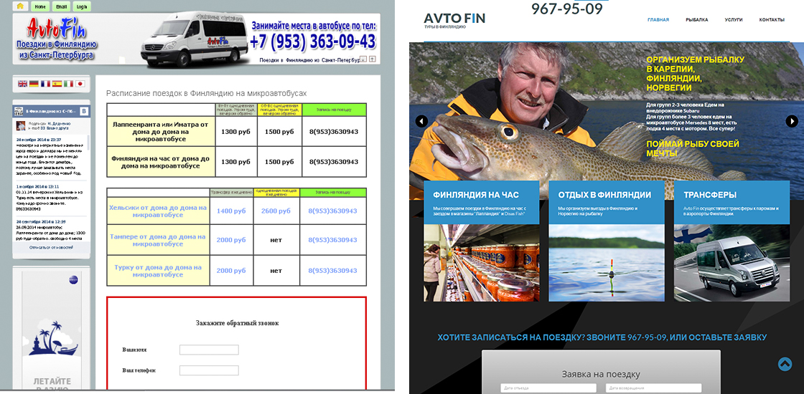Open the Рыбалка menu item
The height and width of the screenshot is (394, 804).
[x=696, y=20]
